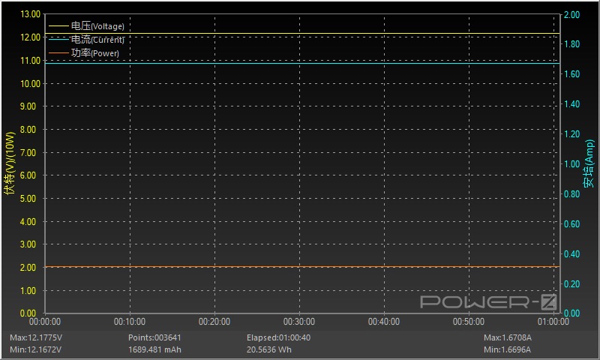
Task: Click the yellow Voltage legend line swatch
Action: click(58, 26)
